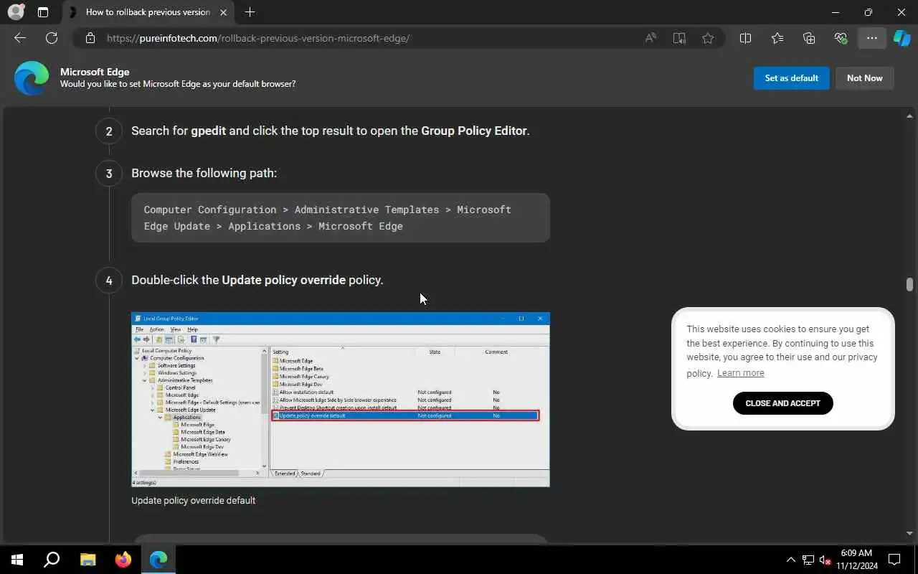Open the Copilot sidebar icon

point(902,38)
